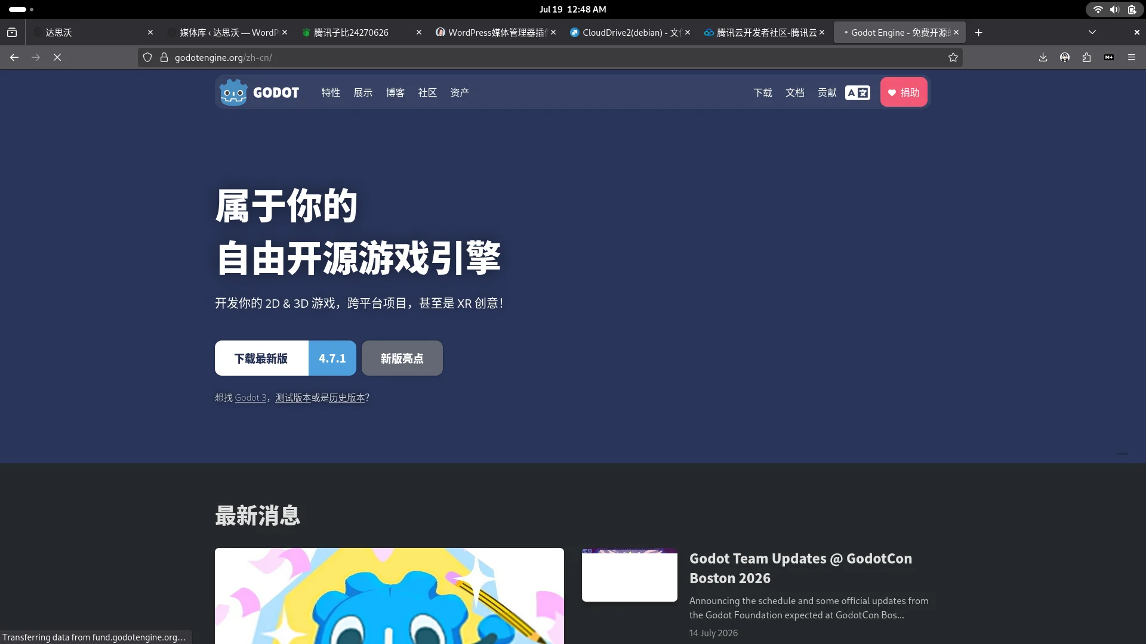
Task: Open 博客 in Godot navigation
Action: tap(395, 92)
